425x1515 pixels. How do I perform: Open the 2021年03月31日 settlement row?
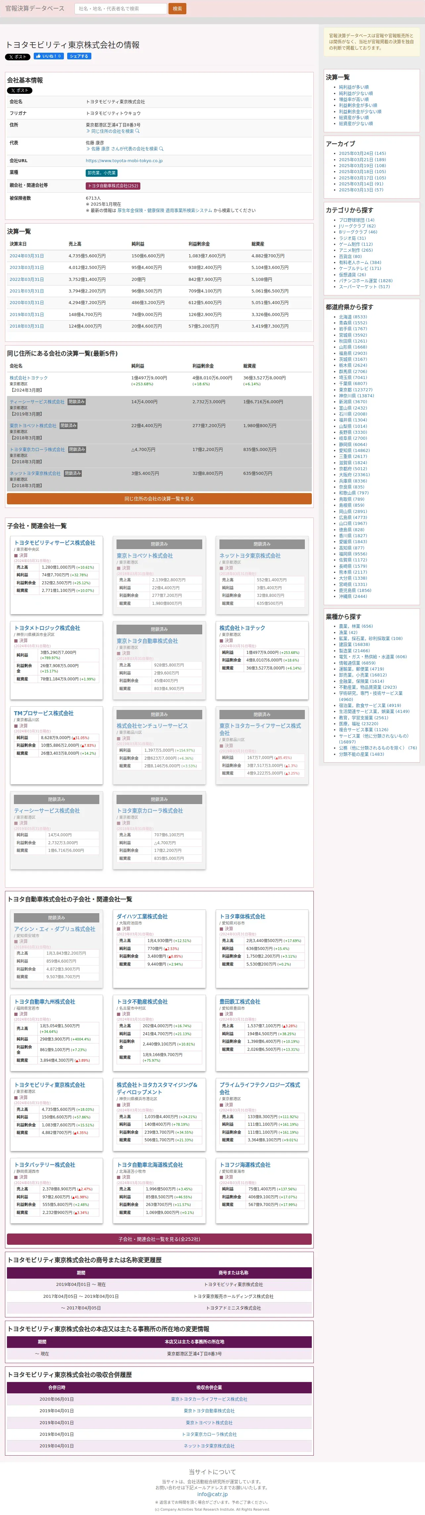coord(26,291)
